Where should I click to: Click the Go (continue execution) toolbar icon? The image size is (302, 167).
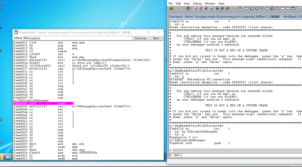tap(195, 8)
